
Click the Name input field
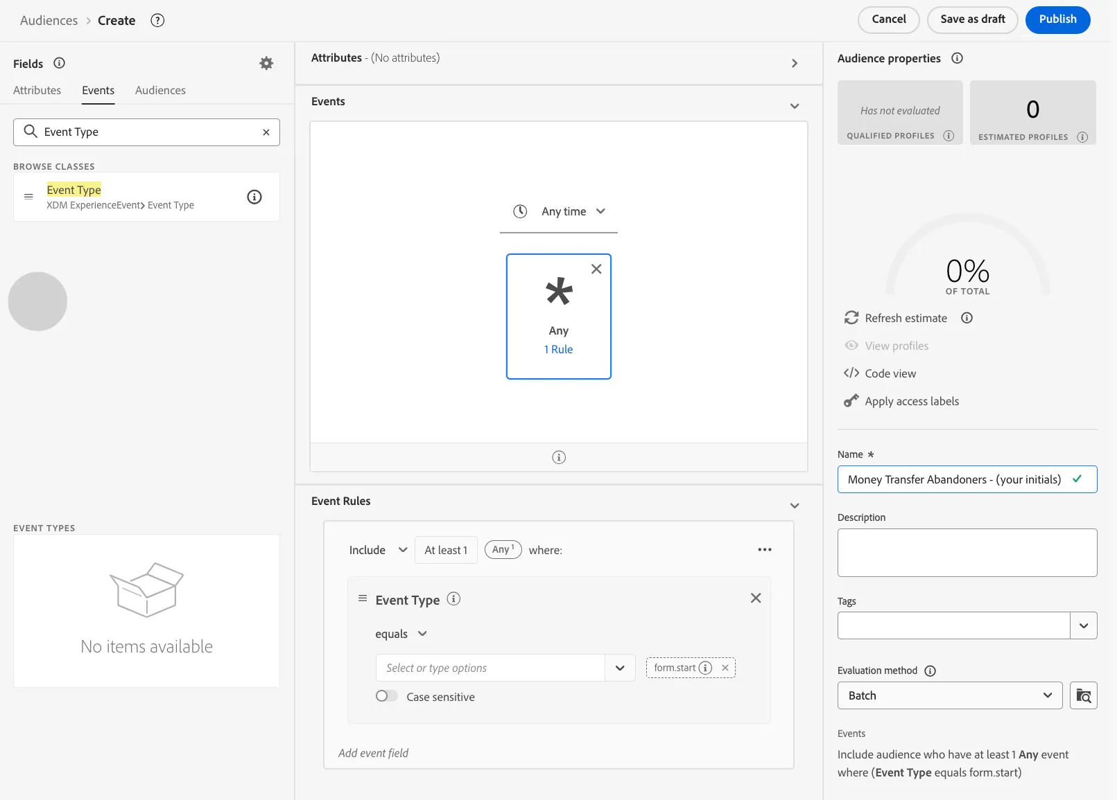pos(967,479)
